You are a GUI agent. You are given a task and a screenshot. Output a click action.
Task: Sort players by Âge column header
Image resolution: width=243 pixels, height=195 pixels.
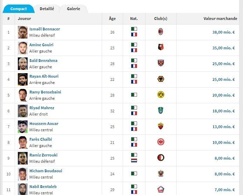pos(112,19)
